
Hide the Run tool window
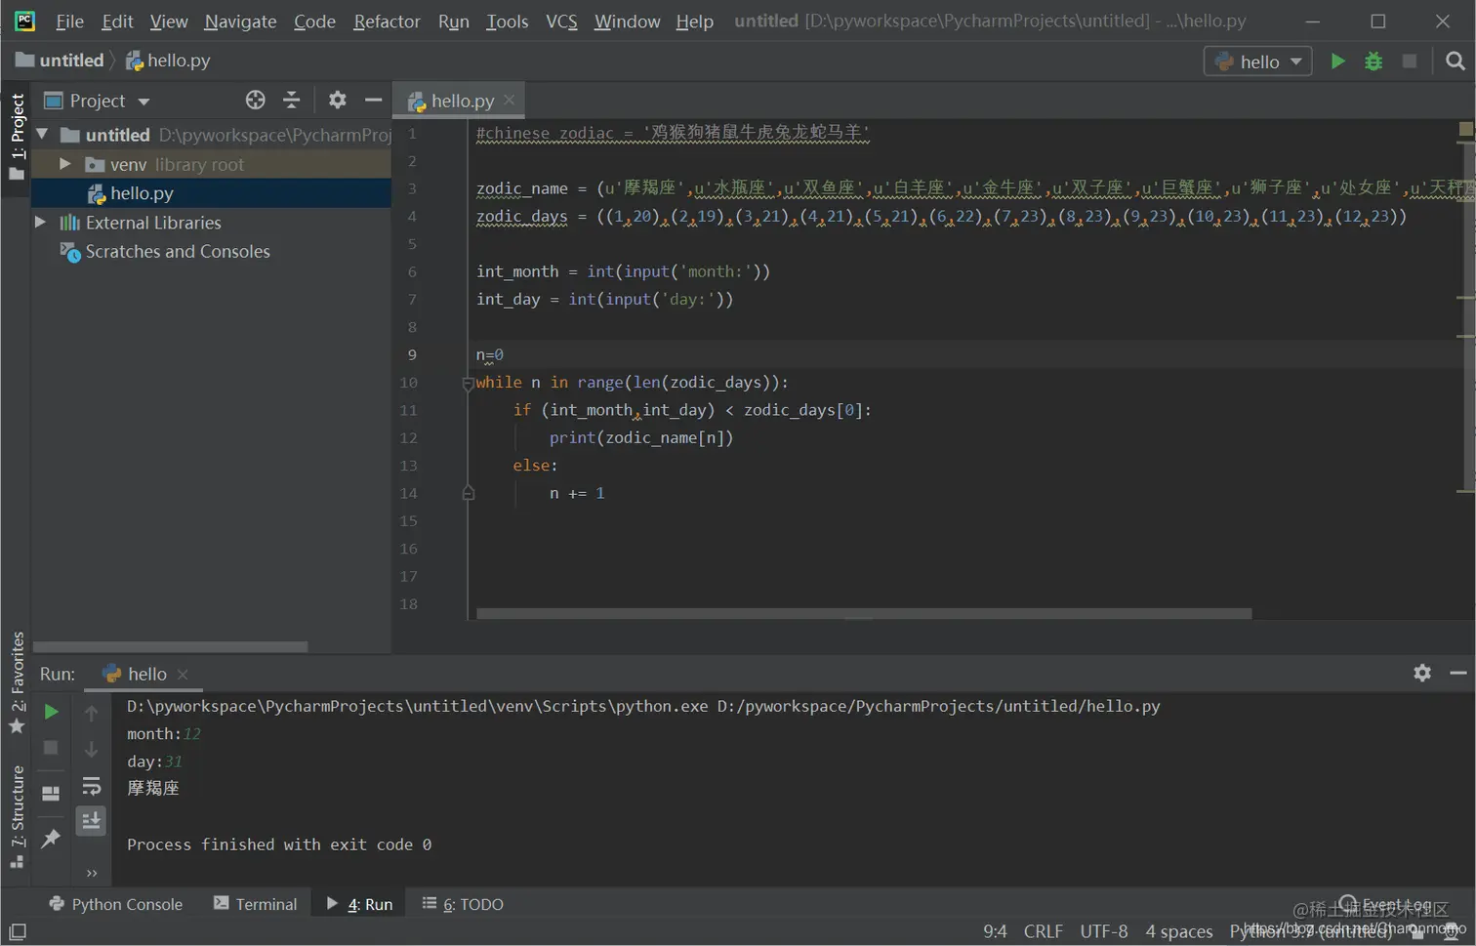coord(1458,673)
